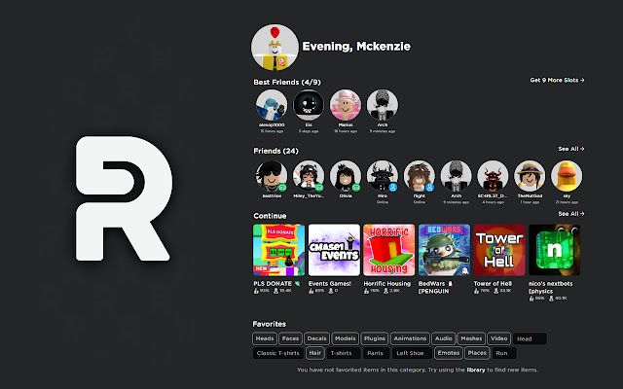This screenshot has height=389, width=623.
Task: Click blue online badge on Night
Action: click(430, 187)
